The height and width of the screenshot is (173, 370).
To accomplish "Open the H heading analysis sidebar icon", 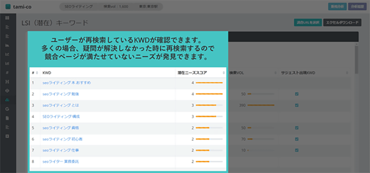I will (7, 82).
